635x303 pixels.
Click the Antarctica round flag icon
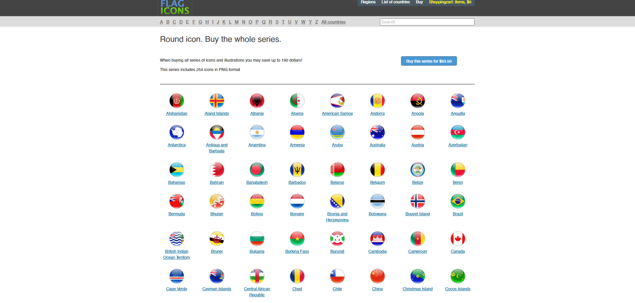[x=177, y=132]
